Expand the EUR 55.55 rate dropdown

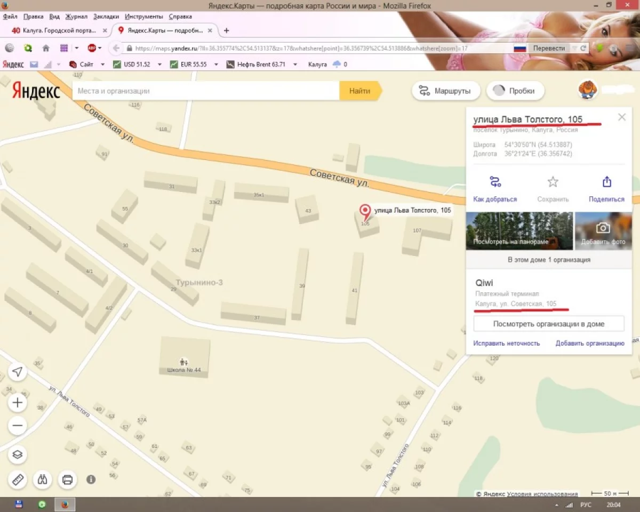[217, 65]
